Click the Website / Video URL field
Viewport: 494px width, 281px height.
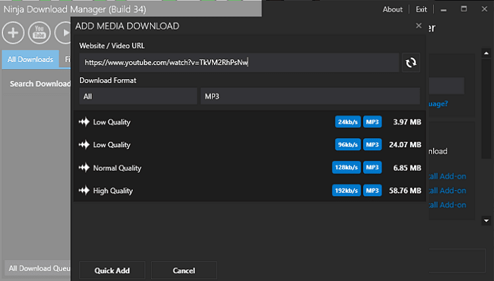tap(239, 63)
